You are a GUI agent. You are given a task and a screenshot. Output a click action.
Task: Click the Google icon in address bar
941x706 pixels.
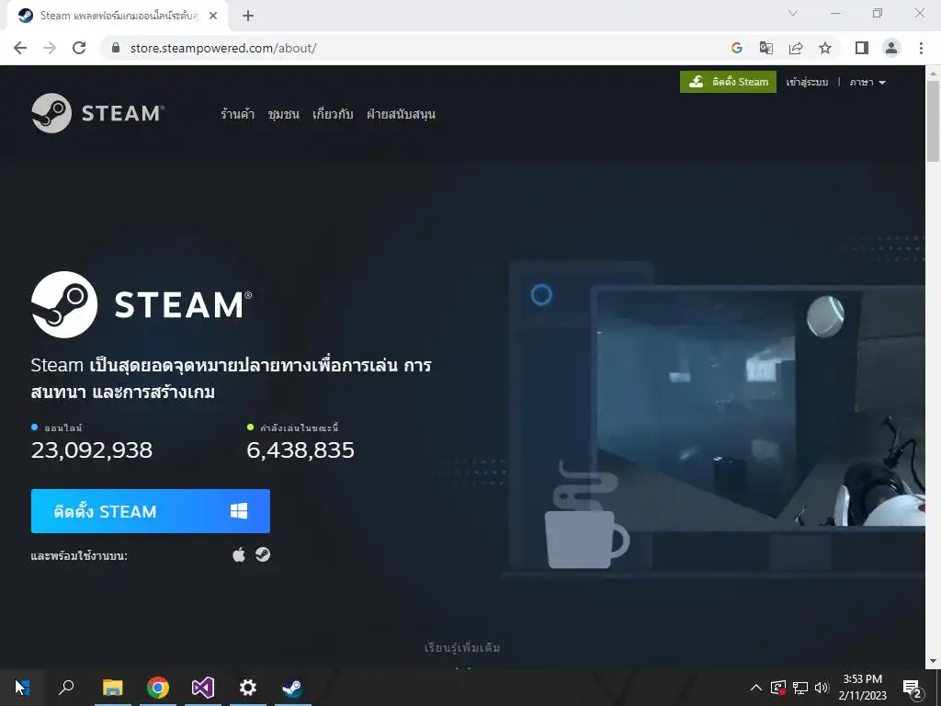click(736, 48)
